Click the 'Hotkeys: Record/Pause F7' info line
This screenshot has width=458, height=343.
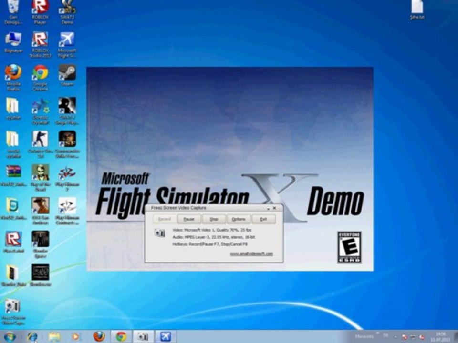(x=210, y=244)
